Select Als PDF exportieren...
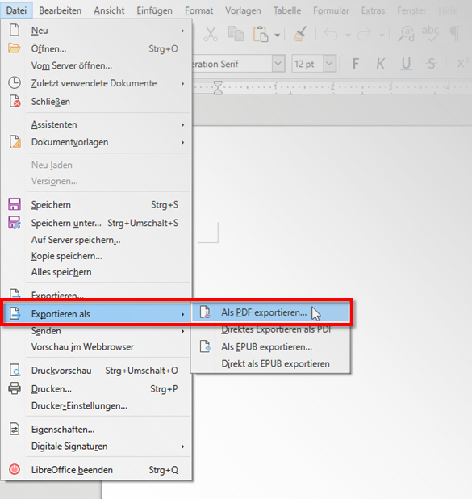Image resolution: width=472 pixels, height=499 pixels. 270,312
